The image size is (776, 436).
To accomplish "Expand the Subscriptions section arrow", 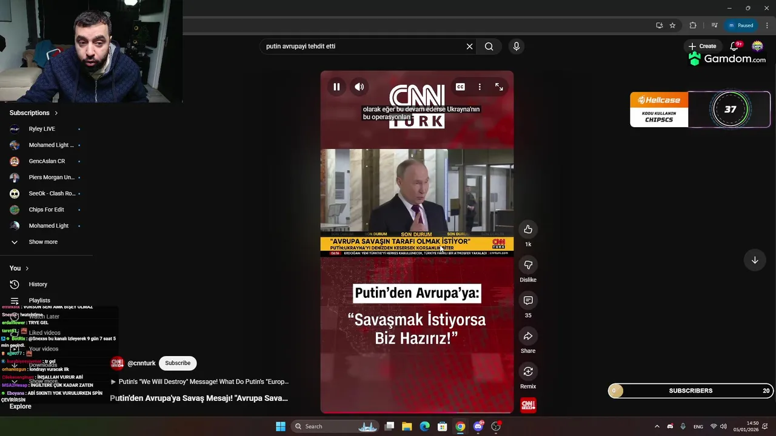I will click(x=56, y=113).
